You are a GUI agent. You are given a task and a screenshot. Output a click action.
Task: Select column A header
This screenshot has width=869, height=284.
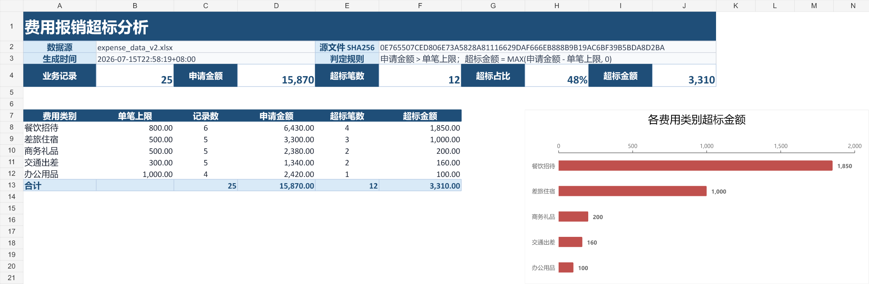point(60,6)
